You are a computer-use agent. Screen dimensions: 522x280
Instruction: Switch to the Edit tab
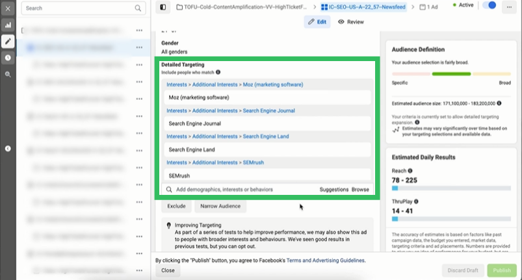pos(317,22)
